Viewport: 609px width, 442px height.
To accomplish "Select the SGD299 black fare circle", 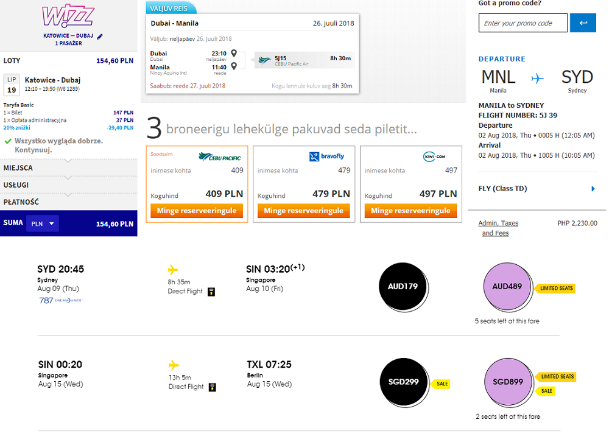I will click(404, 382).
